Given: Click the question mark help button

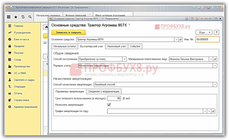Looking at the screenshot, I should [217, 32].
